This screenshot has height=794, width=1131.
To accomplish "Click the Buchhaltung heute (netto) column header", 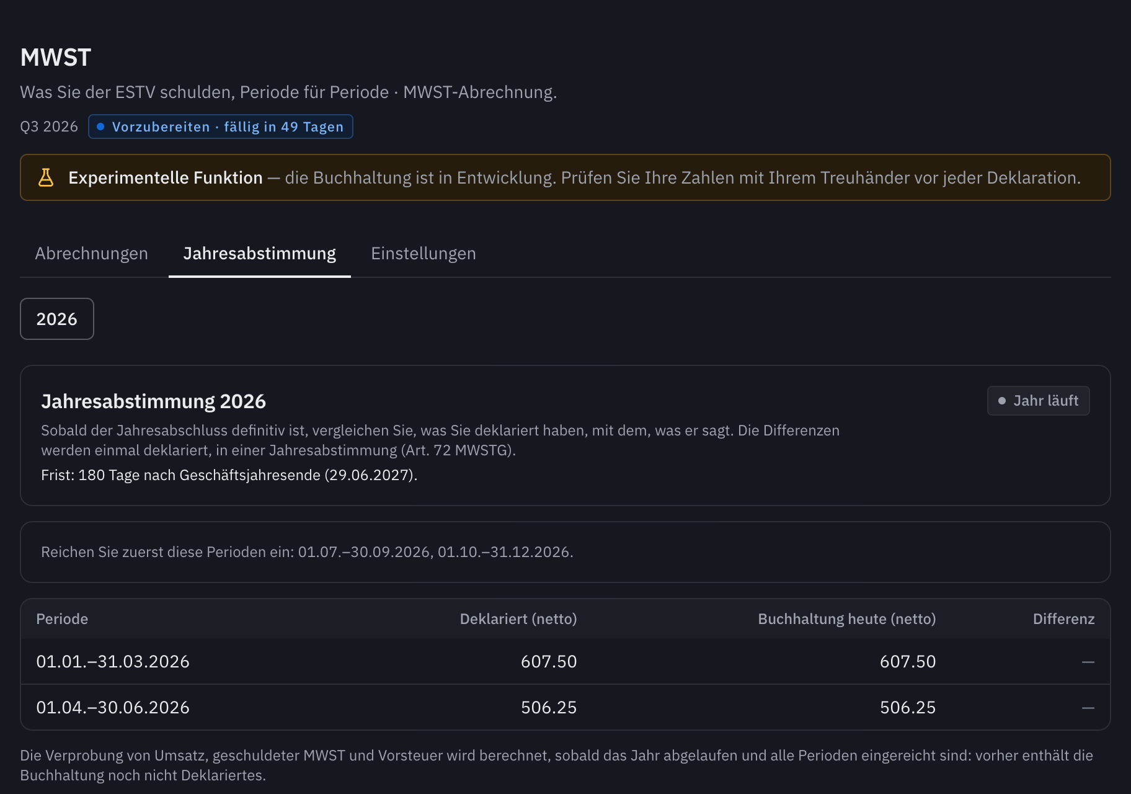I will tap(847, 619).
